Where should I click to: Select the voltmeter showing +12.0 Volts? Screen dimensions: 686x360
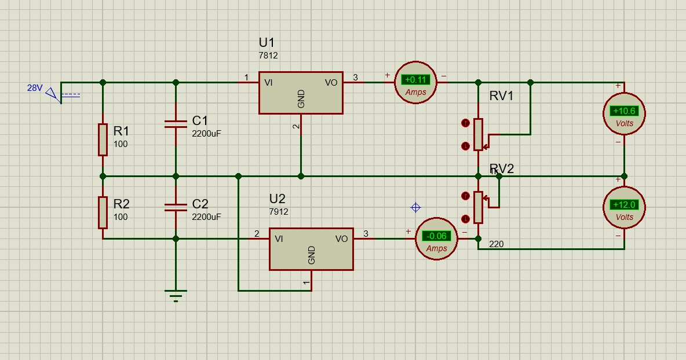coord(624,207)
